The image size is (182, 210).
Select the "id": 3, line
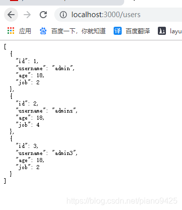point(27,146)
